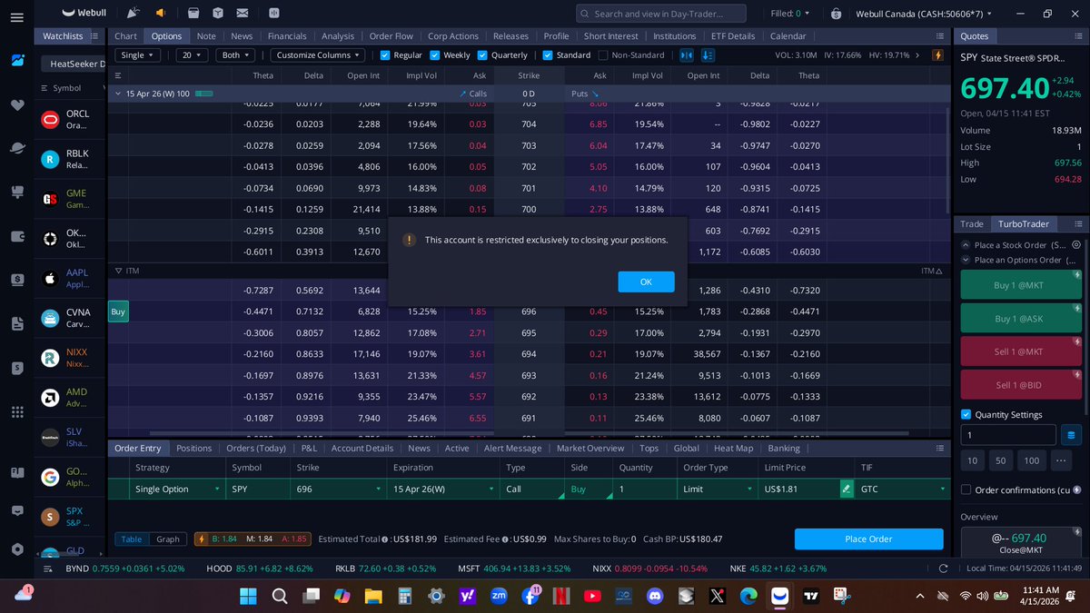Click the green pencil icon beside limit price
The height and width of the screenshot is (613, 1090).
(847, 489)
